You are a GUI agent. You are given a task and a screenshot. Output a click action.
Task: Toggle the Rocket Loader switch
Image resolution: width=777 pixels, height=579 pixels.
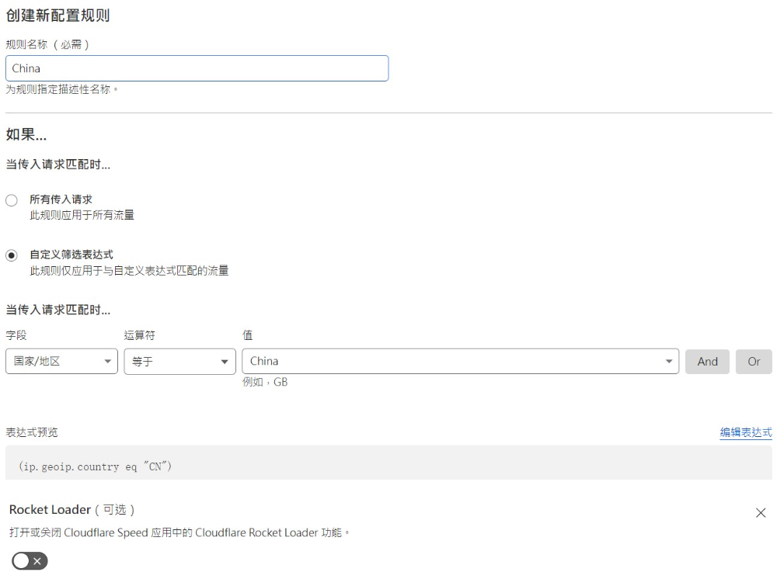point(30,561)
